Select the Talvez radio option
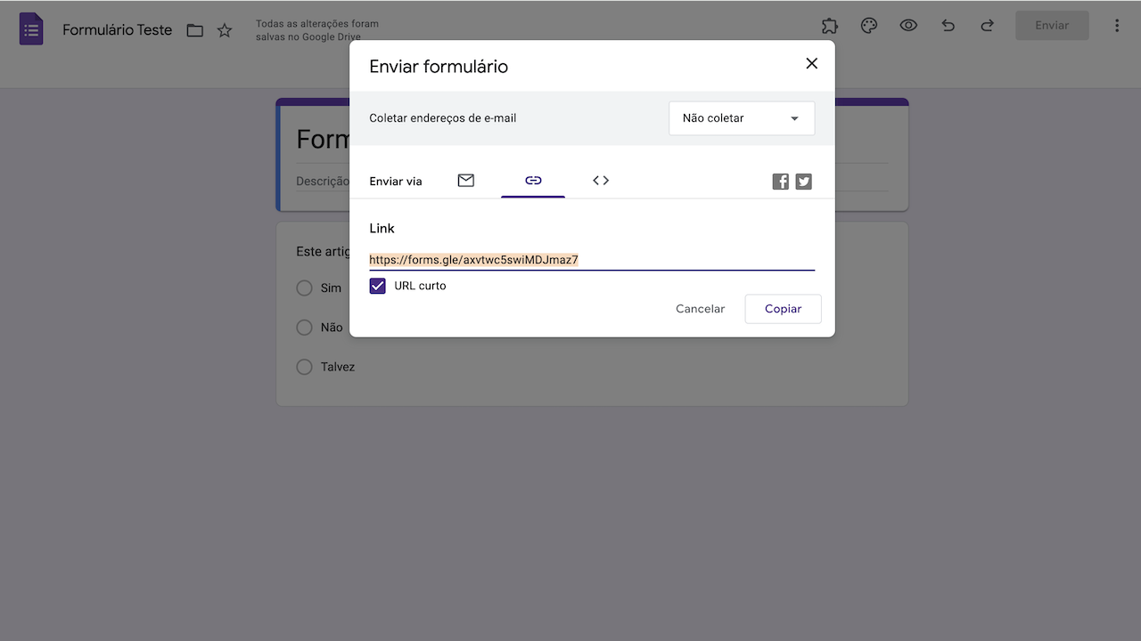The height and width of the screenshot is (641, 1141). point(305,367)
